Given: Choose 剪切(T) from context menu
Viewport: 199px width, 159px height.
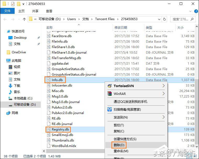Looking at the screenshot, I should (x=136, y=125).
